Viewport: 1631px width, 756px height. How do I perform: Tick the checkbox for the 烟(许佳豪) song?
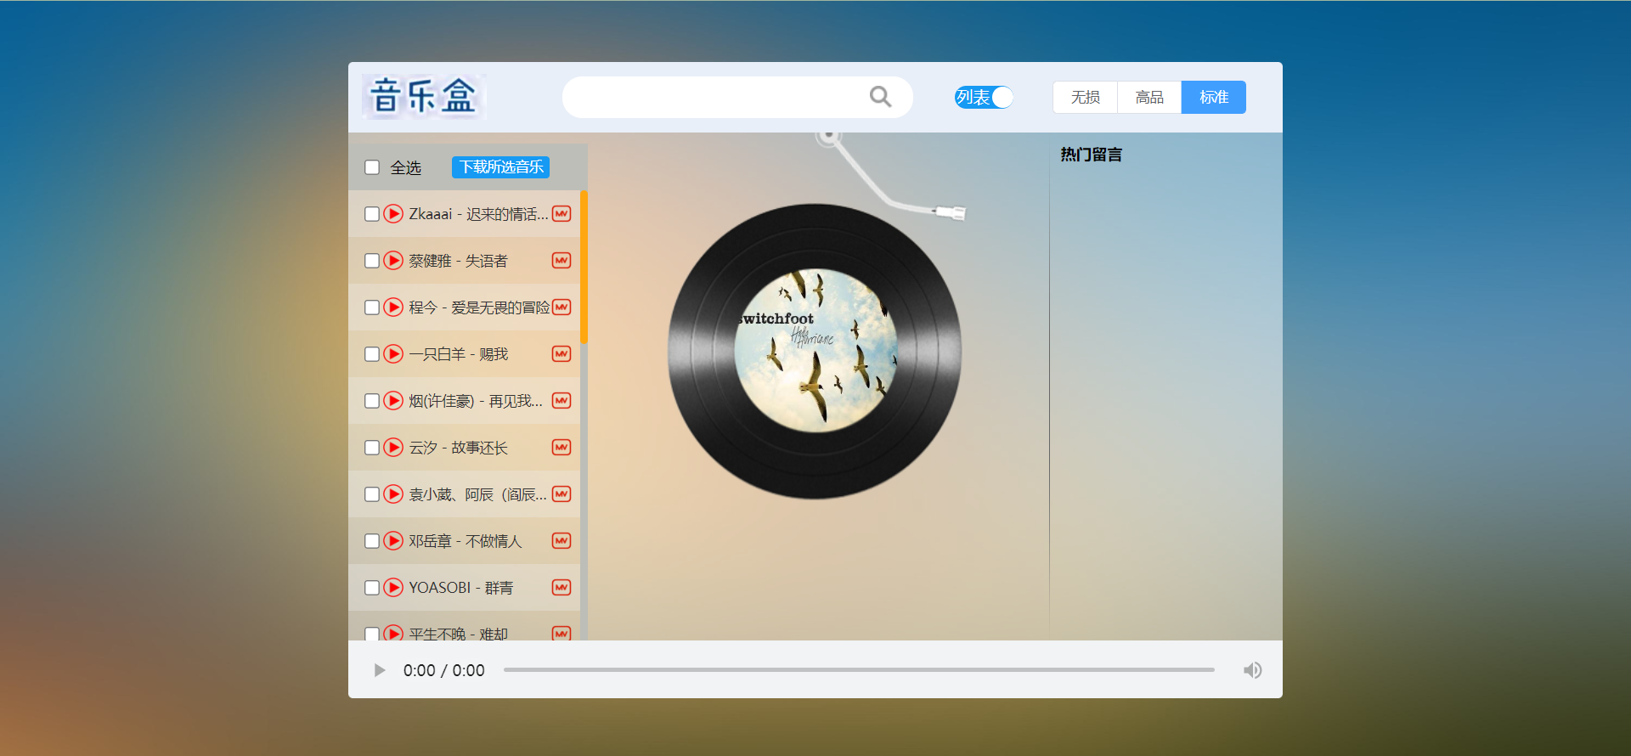[x=372, y=401]
